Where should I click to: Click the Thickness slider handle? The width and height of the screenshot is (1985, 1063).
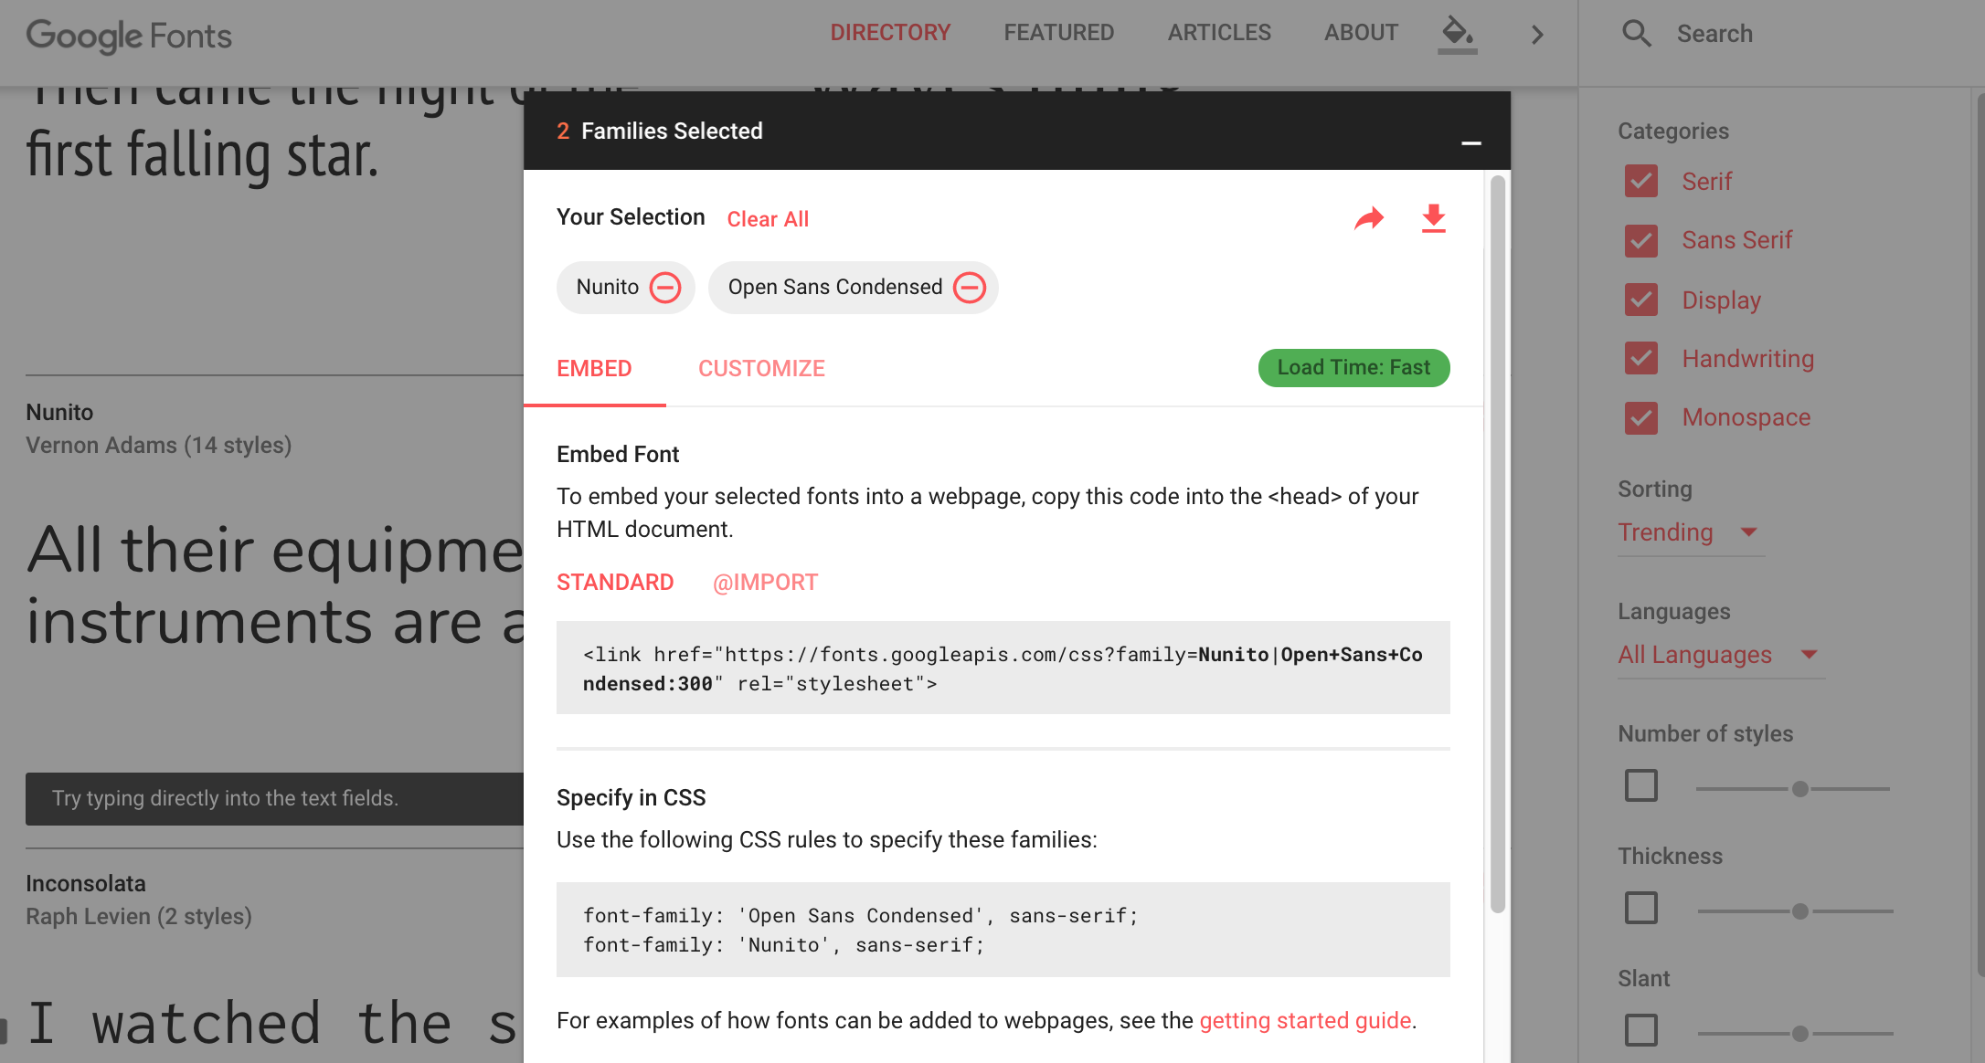click(x=1799, y=910)
